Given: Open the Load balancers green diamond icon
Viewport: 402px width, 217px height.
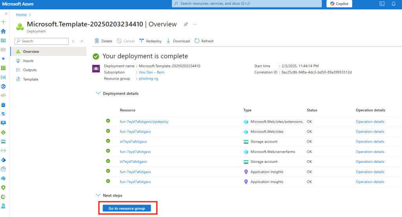Looking at the screenshot, I should click(x=3, y=132).
